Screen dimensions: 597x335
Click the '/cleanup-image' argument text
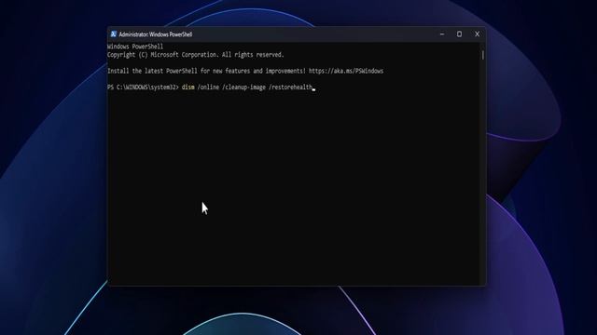pos(244,87)
